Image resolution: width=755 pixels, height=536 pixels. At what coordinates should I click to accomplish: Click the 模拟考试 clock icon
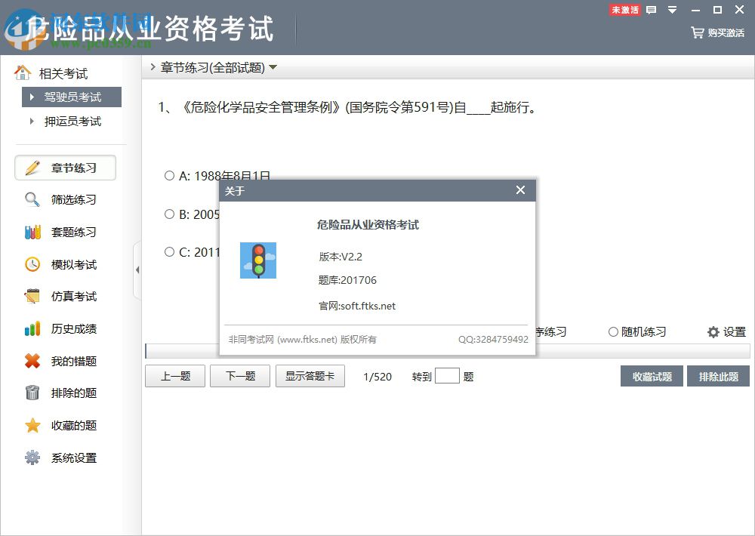click(x=32, y=264)
